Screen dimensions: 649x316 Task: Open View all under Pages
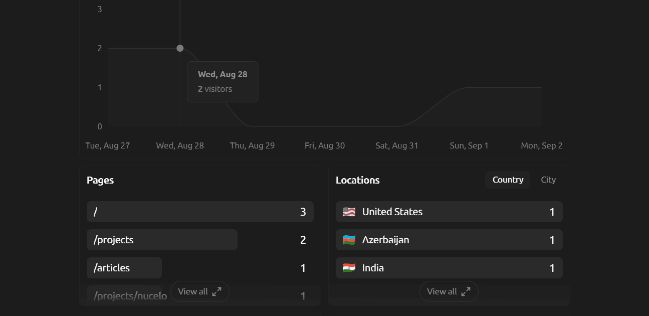point(199,291)
